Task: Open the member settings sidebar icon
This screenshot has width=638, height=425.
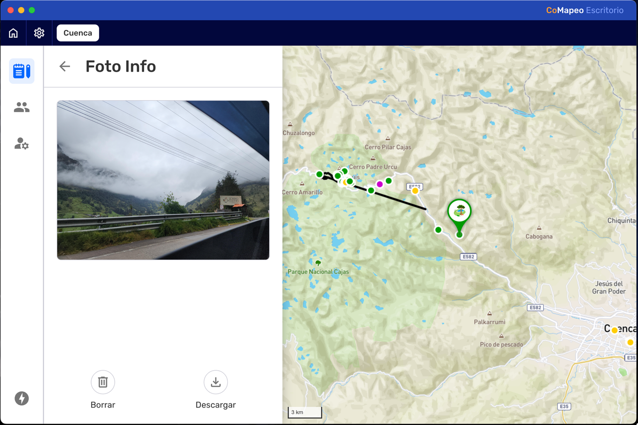Action: (21, 144)
